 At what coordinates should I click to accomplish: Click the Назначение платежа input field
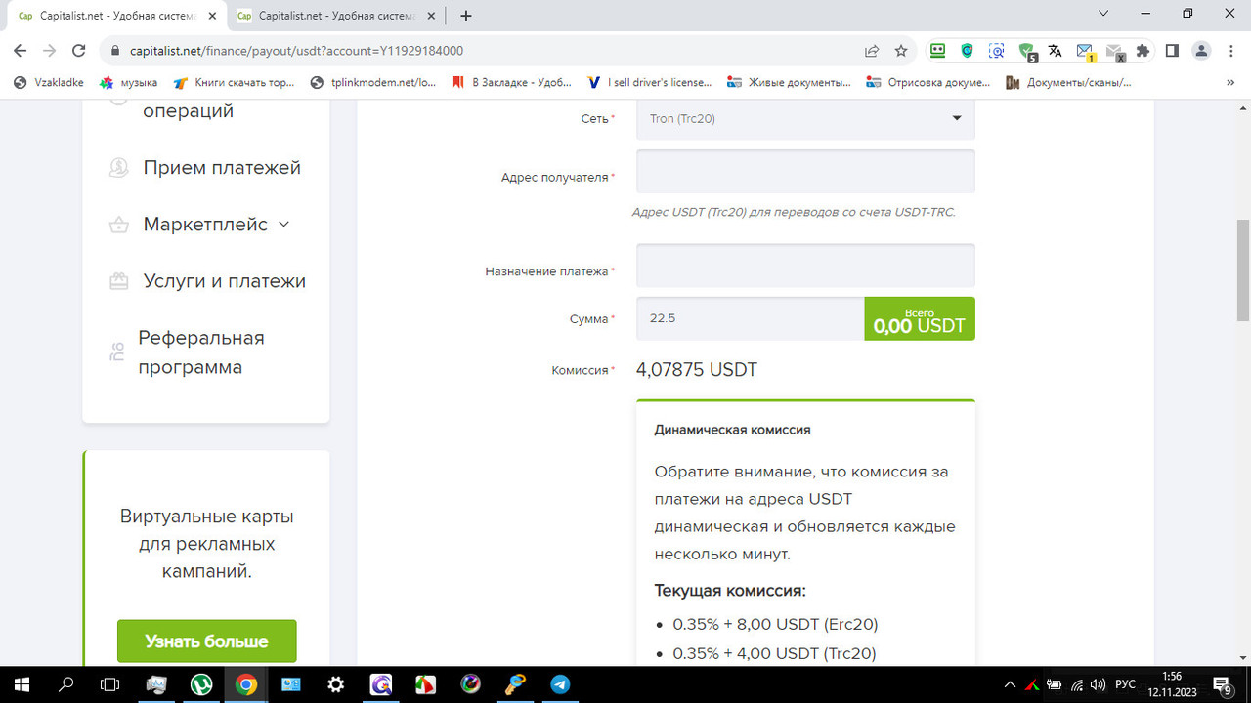(805, 266)
